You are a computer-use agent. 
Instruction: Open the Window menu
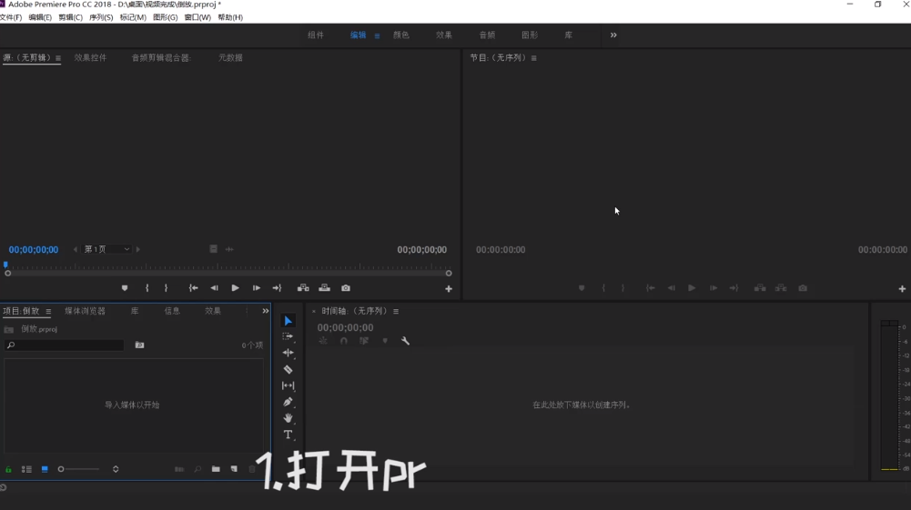coord(197,17)
